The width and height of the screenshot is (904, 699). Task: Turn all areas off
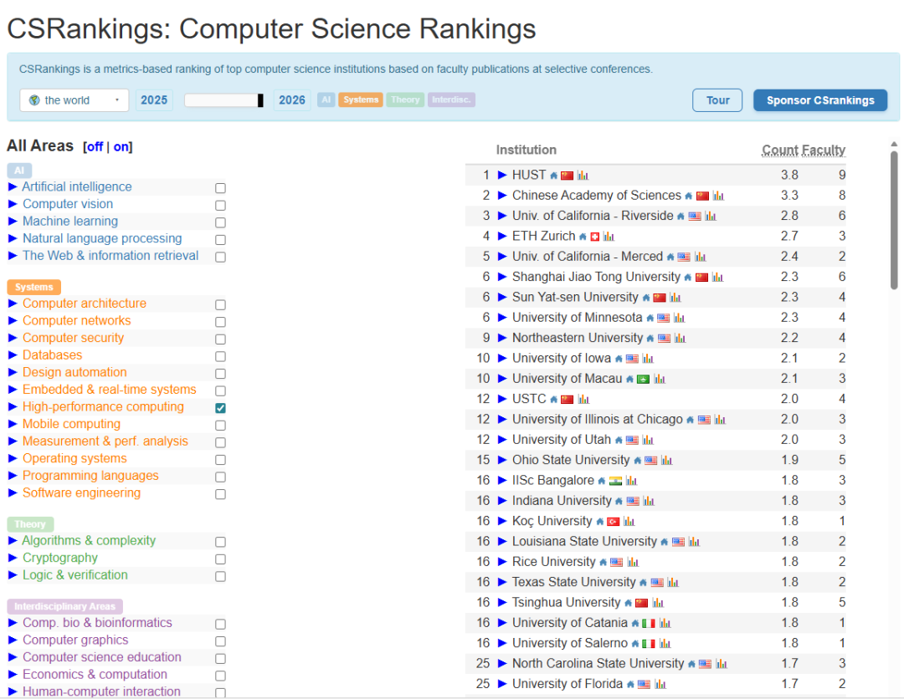click(x=95, y=147)
